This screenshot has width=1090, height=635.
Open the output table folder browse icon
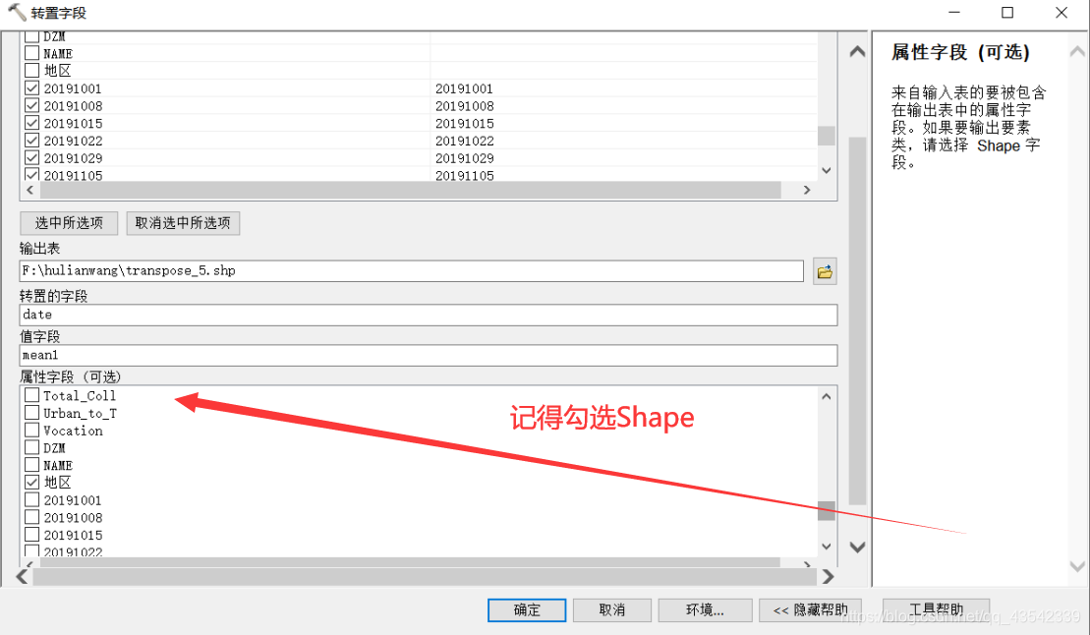pyautogui.click(x=825, y=272)
